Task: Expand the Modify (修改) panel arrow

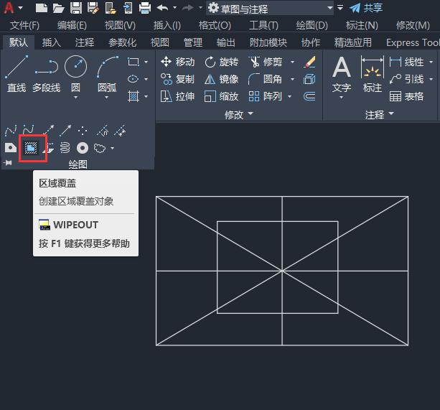Action: pos(251,113)
